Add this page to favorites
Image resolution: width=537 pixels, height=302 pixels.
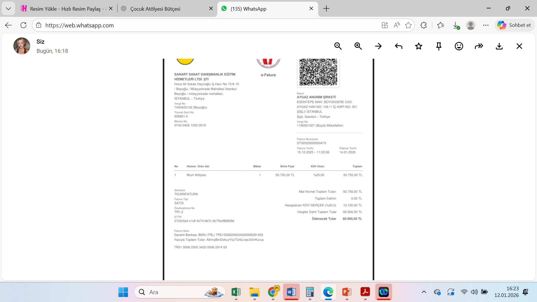tap(408, 25)
